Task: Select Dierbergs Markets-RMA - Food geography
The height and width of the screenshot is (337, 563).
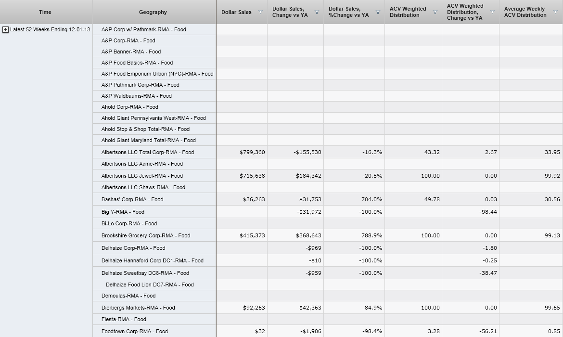Action: (x=138, y=308)
